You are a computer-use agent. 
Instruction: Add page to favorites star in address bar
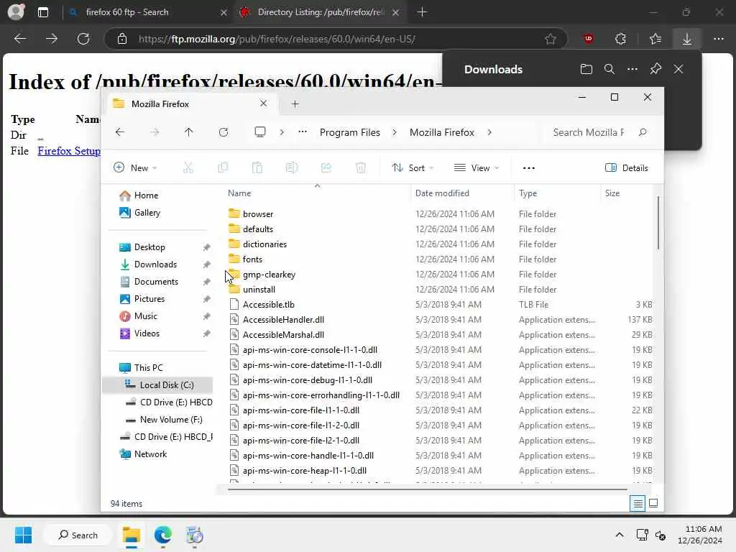coord(551,39)
